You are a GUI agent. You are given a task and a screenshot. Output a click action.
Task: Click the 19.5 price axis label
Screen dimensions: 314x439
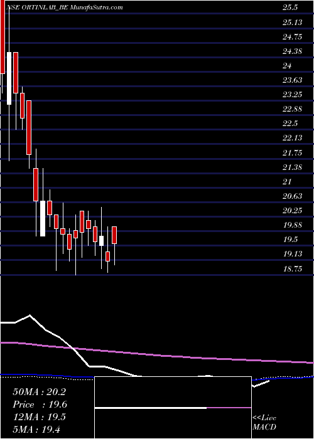pos(290,240)
